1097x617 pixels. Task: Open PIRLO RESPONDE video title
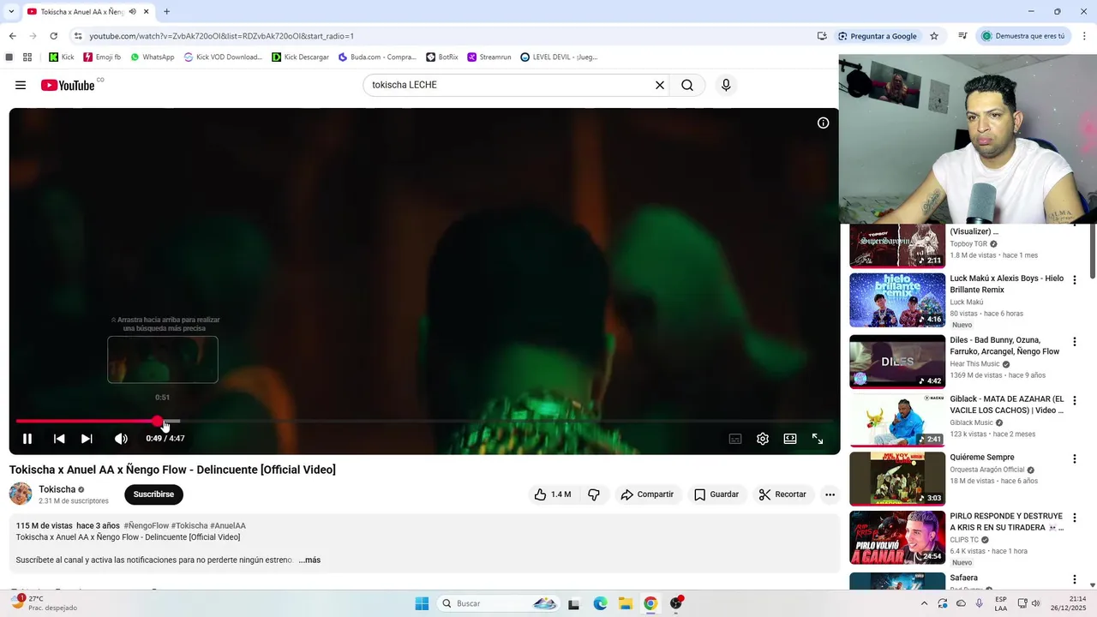[1007, 522]
